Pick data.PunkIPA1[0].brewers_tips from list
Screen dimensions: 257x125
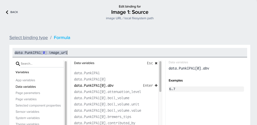(x=103, y=117)
